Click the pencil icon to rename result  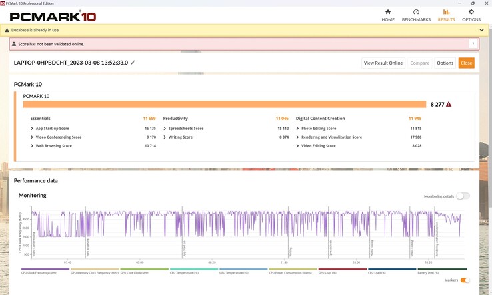click(x=133, y=63)
